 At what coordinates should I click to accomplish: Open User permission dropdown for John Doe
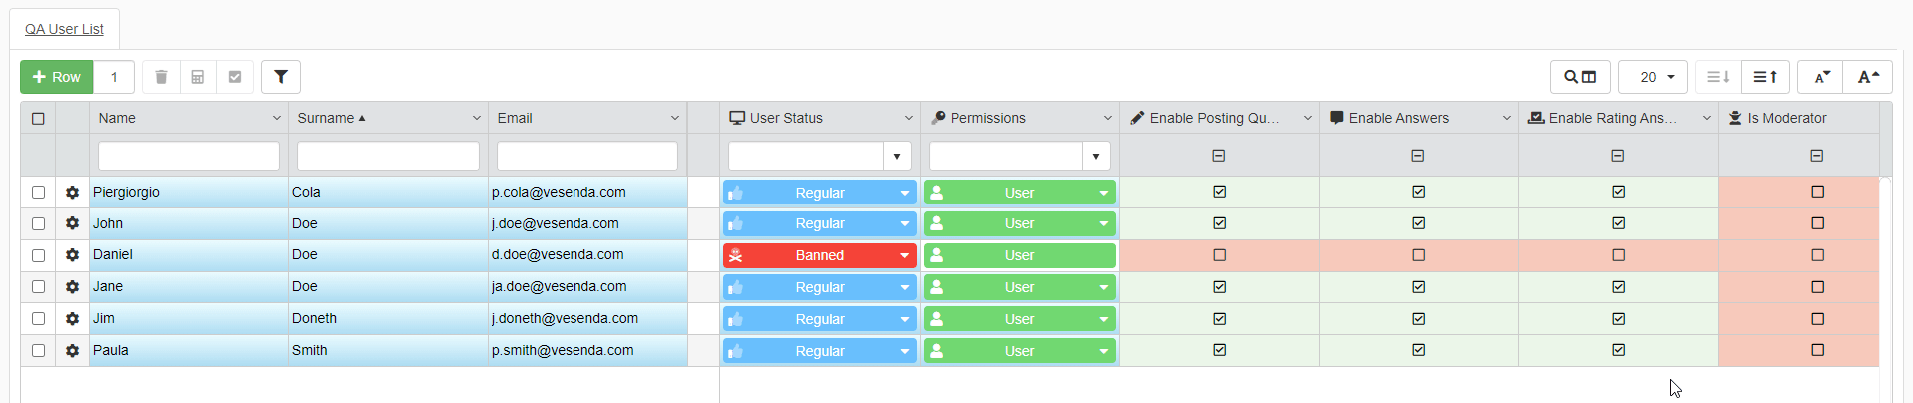[1103, 223]
